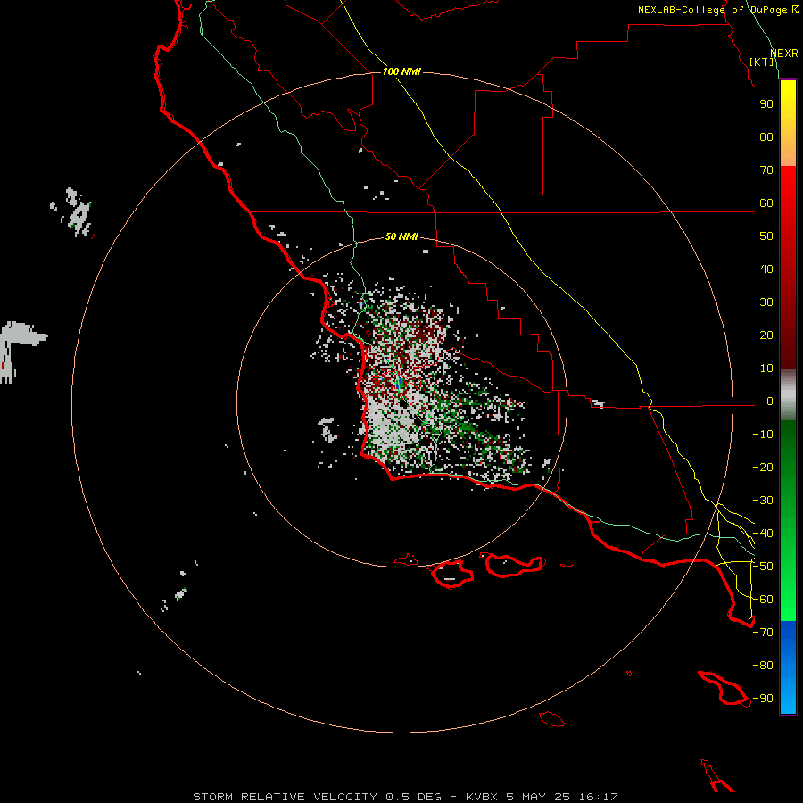
Task: Pick the yellow top segment of velocity scale
Action: (x=788, y=123)
